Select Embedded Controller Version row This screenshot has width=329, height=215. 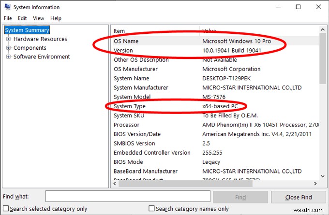pyautogui.click(x=216, y=153)
